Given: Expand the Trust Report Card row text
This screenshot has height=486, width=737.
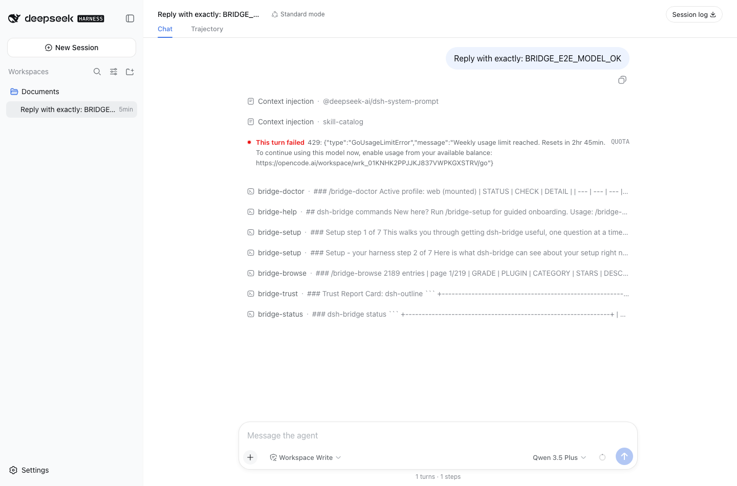Looking at the screenshot, I should coord(468,294).
